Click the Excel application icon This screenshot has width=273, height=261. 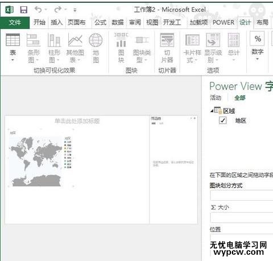click(x=9, y=10)
